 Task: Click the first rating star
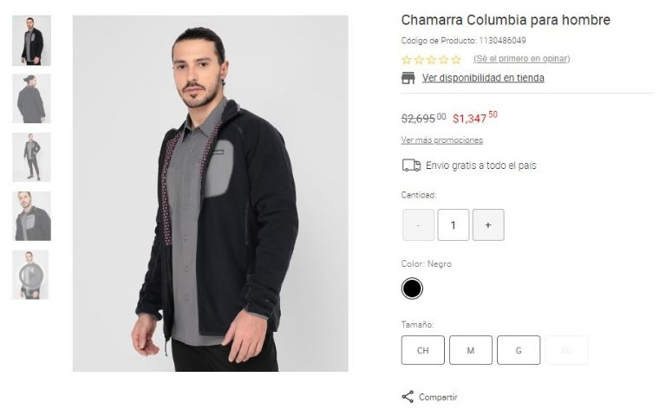[x=407, y=60]
